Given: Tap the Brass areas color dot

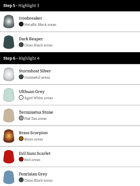Looking at the screenshot, I should (x=21, y=139).
